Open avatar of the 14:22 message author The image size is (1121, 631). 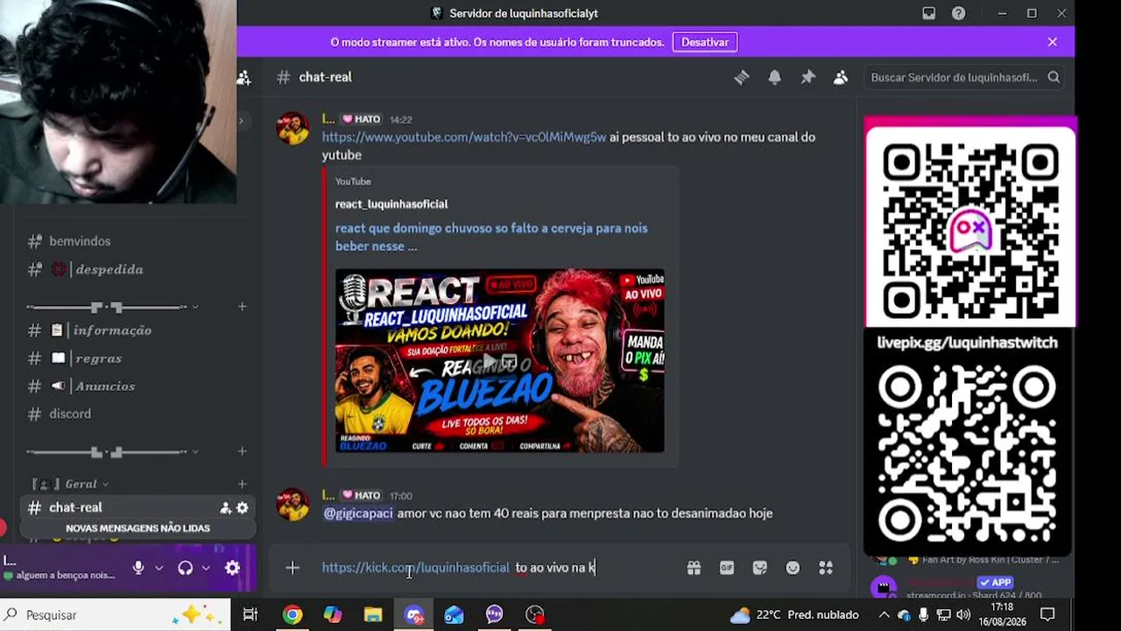pos(293,128)
